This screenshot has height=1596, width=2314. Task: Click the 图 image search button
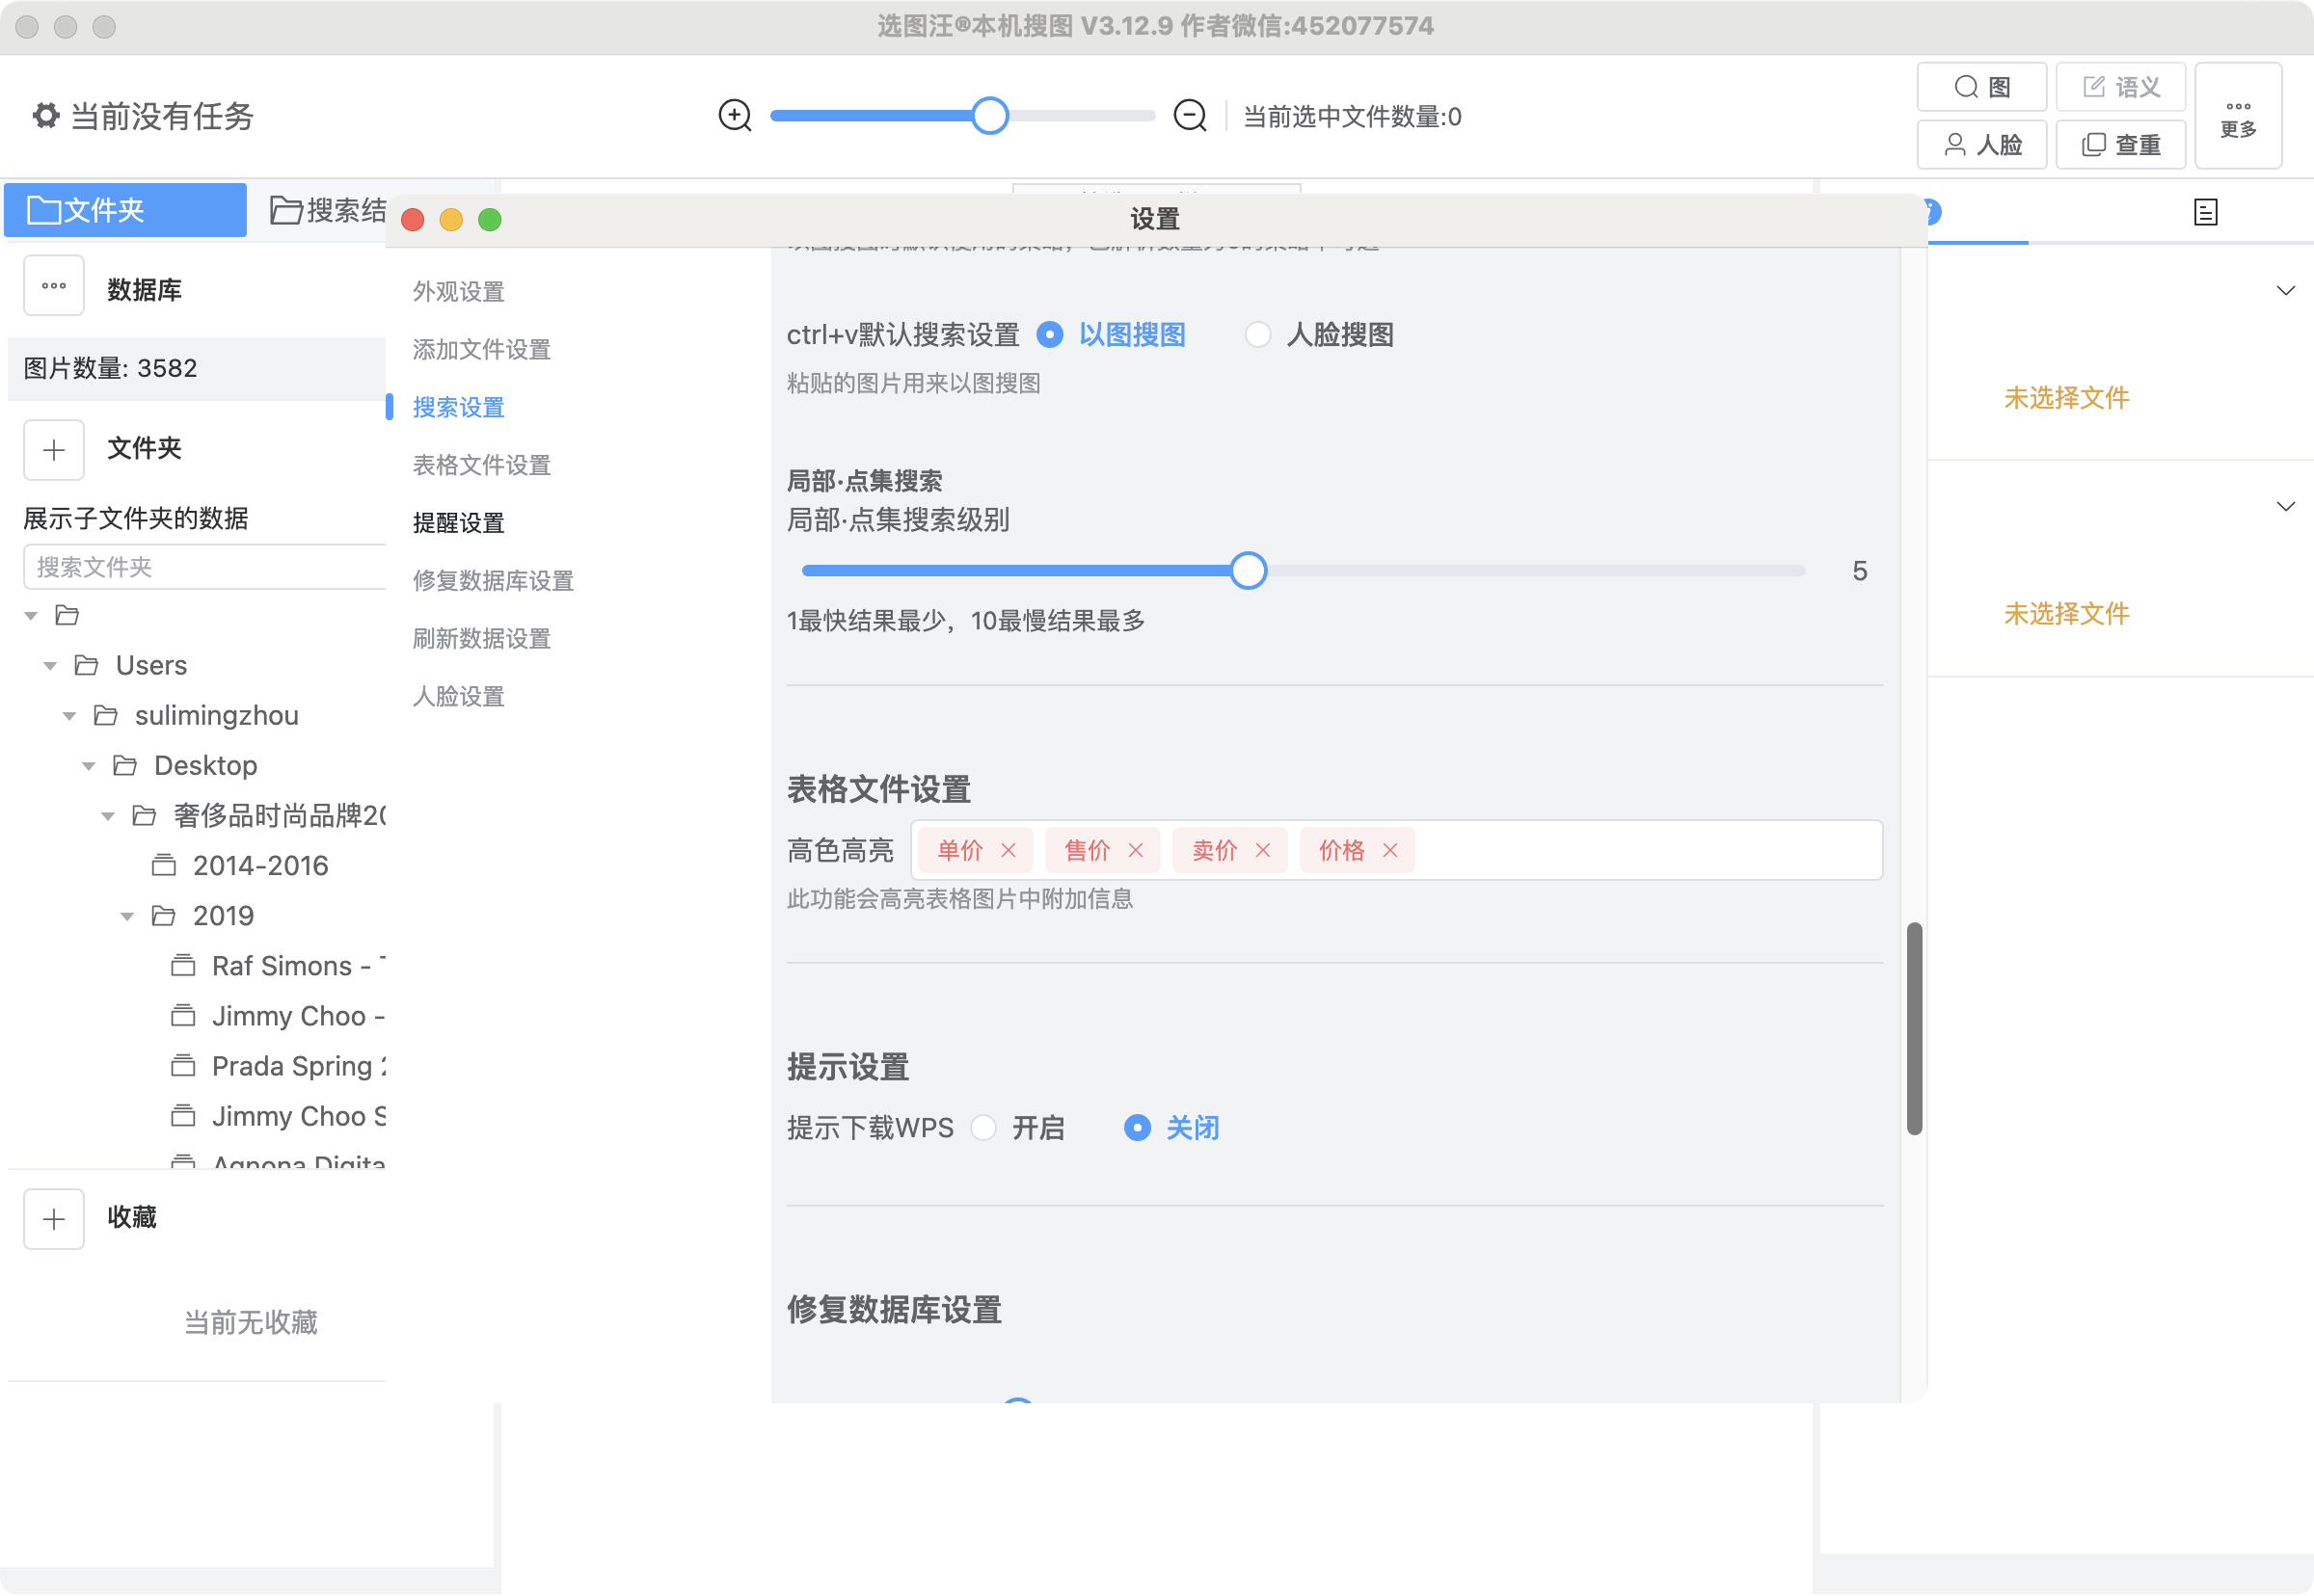point(1980,87)
